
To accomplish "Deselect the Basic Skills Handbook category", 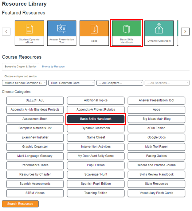I will [96, 119].
